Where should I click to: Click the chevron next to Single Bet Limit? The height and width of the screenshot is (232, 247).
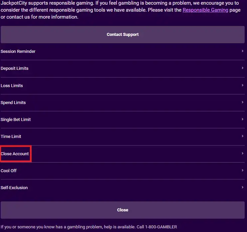(x=243, y=119)
